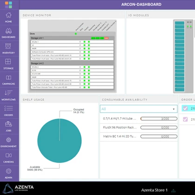195x195 pixels.
Task: Click the 0.7/1.4 ml/1.7 ml tube entry
Action: click(119, 119)
